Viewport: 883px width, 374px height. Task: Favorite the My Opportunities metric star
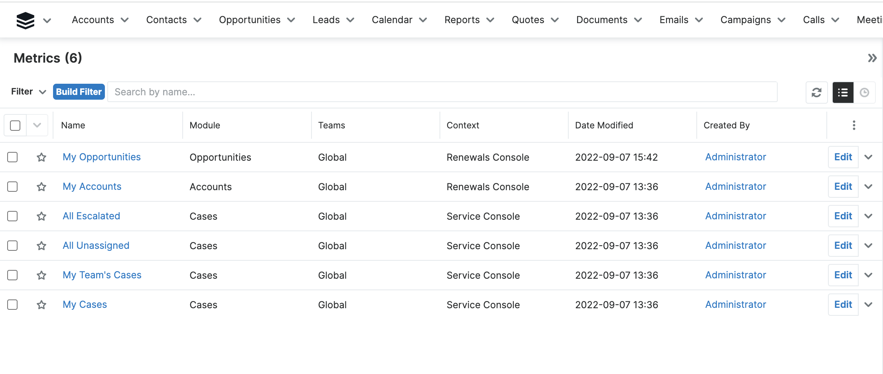tap(41, 157)
